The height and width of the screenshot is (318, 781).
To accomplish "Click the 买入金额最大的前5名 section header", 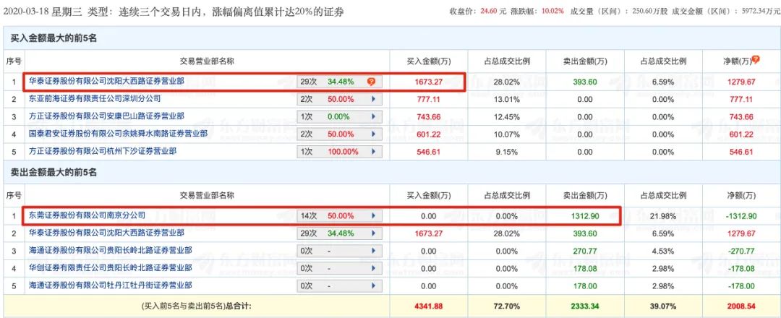I will (54, 38).
